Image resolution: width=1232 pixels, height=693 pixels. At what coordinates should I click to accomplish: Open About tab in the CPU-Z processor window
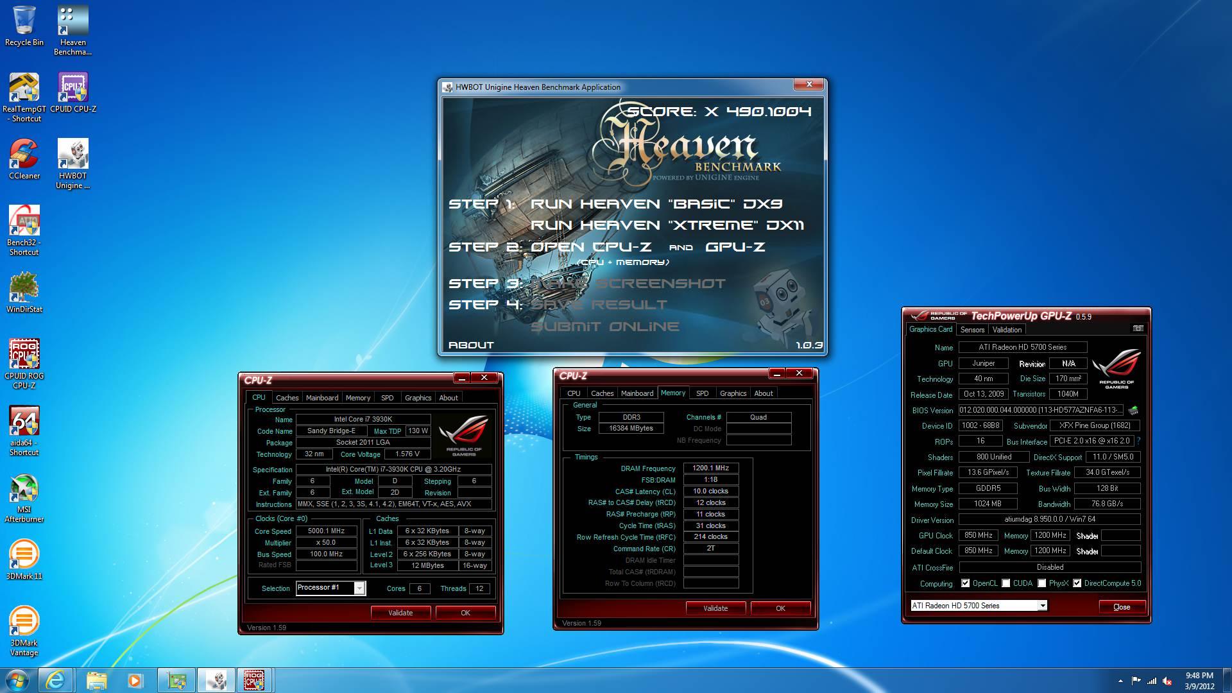tap(449, 398)
